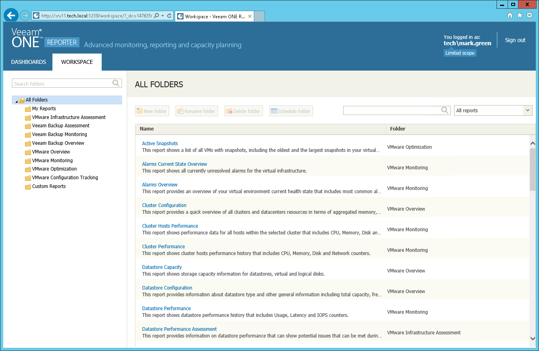The height and width of the screenshot is (351, 539).
Task: Click the magnifier icon in reports search box
Action: (445, 110)
